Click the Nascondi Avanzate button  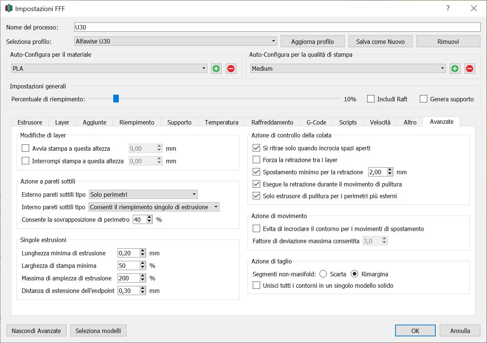tap(37, 330)
